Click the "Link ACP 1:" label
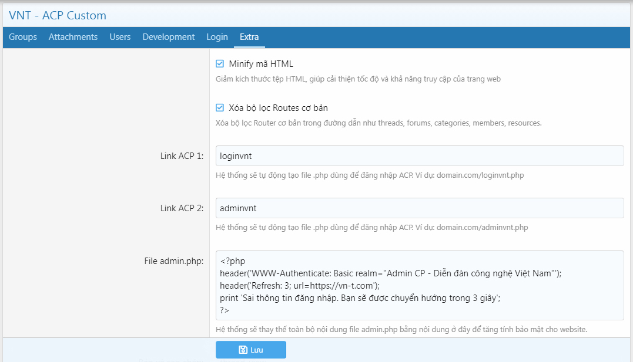The width and height of the screenshot is (633, 362). point(182,156)
